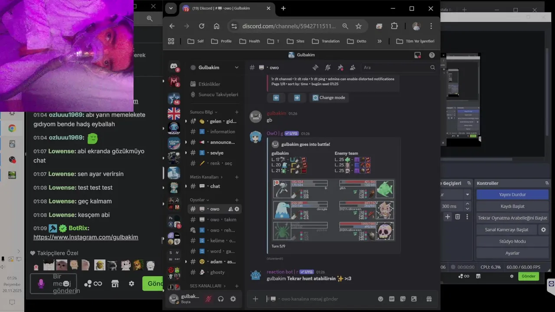Open sticker picker in message bar
The height and width of the screenshot is (312, 555).
click(403, 299)
